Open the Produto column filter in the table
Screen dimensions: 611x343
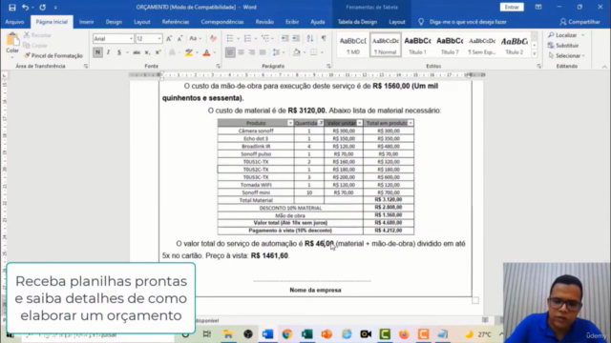point(290,123)
